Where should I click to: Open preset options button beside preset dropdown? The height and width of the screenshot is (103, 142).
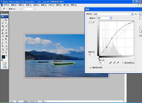pos(136,14)
